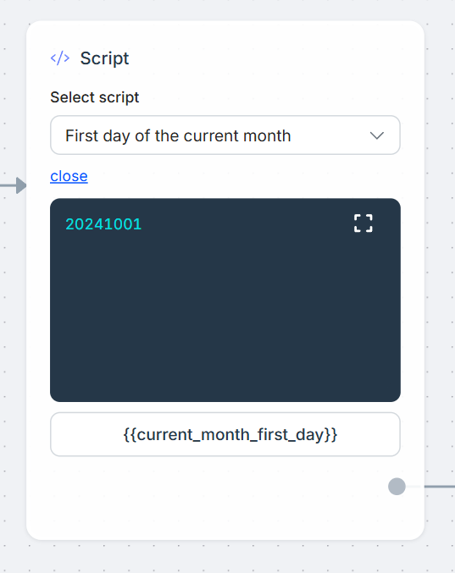The height and width of the screenshot is (573, 455).
Task: Click the {{current_month_first_day}} variable button
Action: [x=225, y=434]
